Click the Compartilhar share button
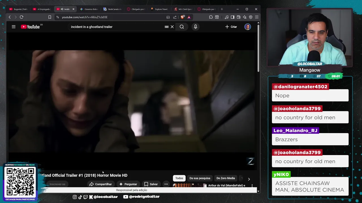362x203 pixels. tap(101, 184)
